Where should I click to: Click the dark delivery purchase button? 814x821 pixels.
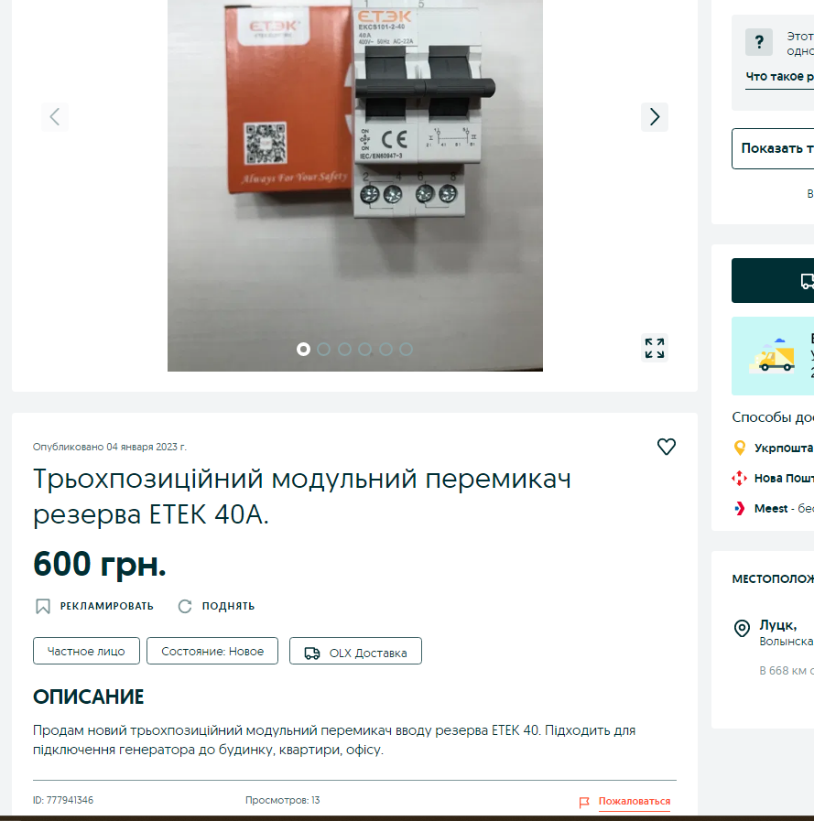[773, 281]
